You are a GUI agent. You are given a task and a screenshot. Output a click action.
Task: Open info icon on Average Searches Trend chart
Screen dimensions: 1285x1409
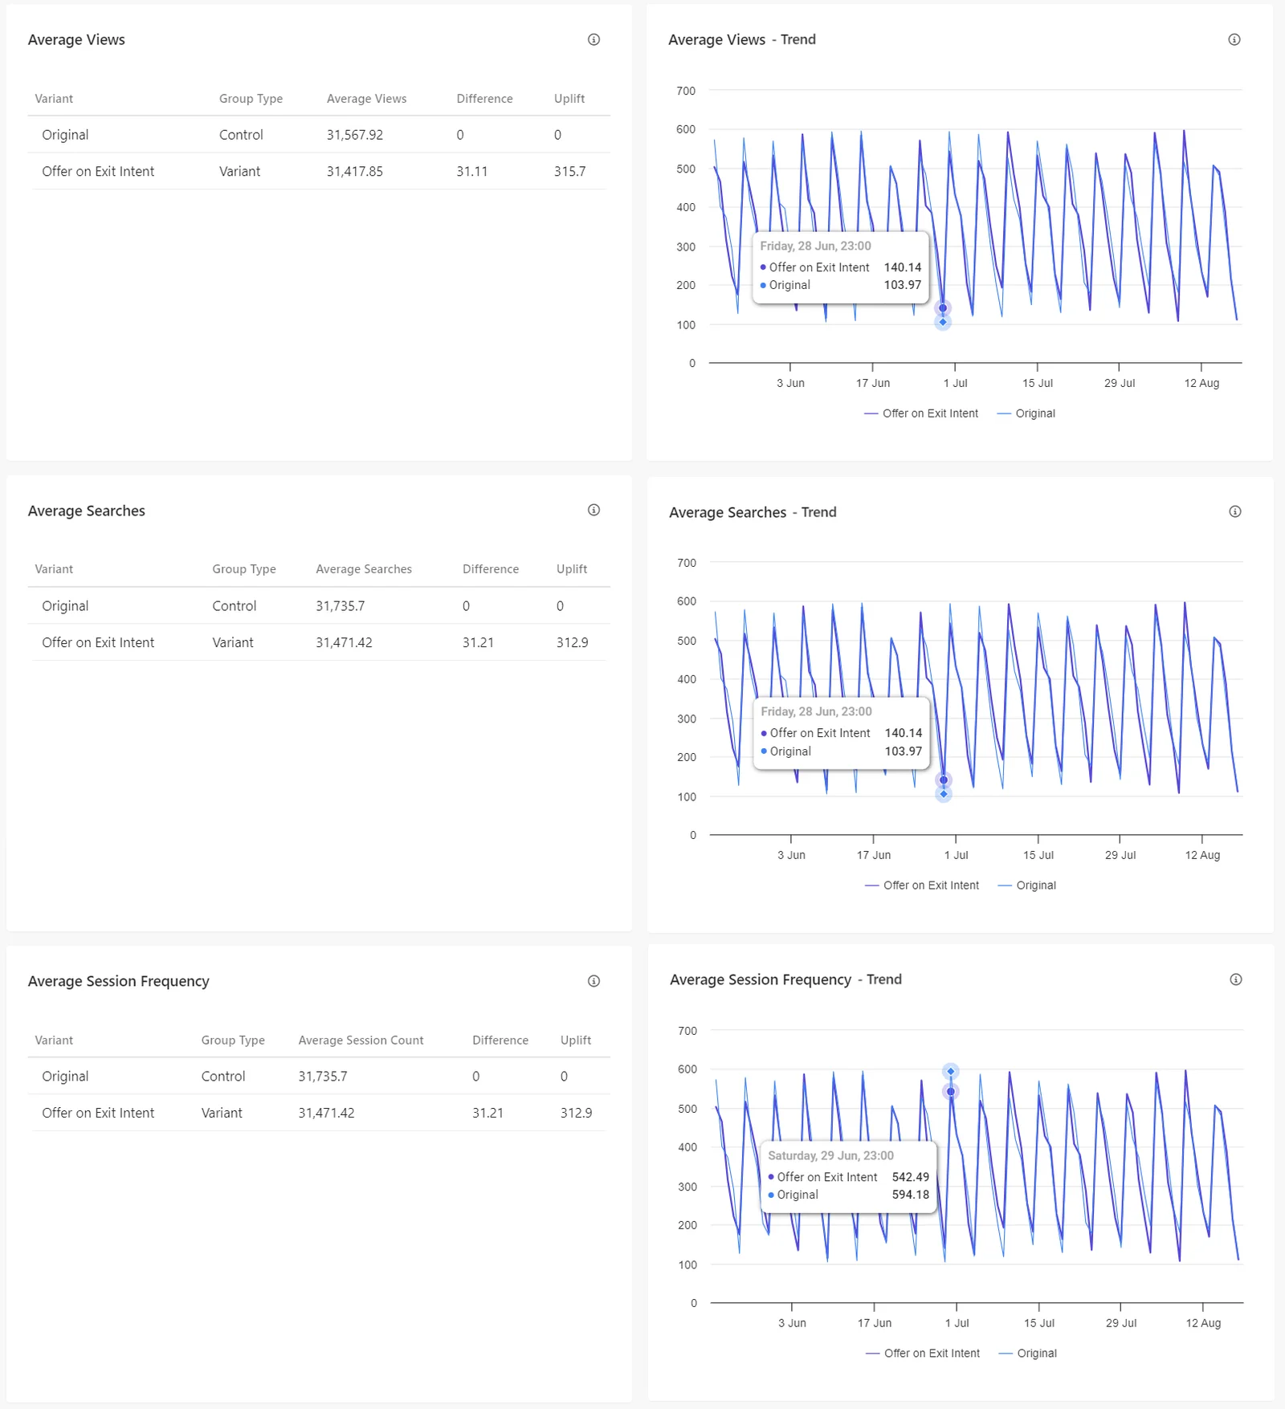pos(1235,511)
